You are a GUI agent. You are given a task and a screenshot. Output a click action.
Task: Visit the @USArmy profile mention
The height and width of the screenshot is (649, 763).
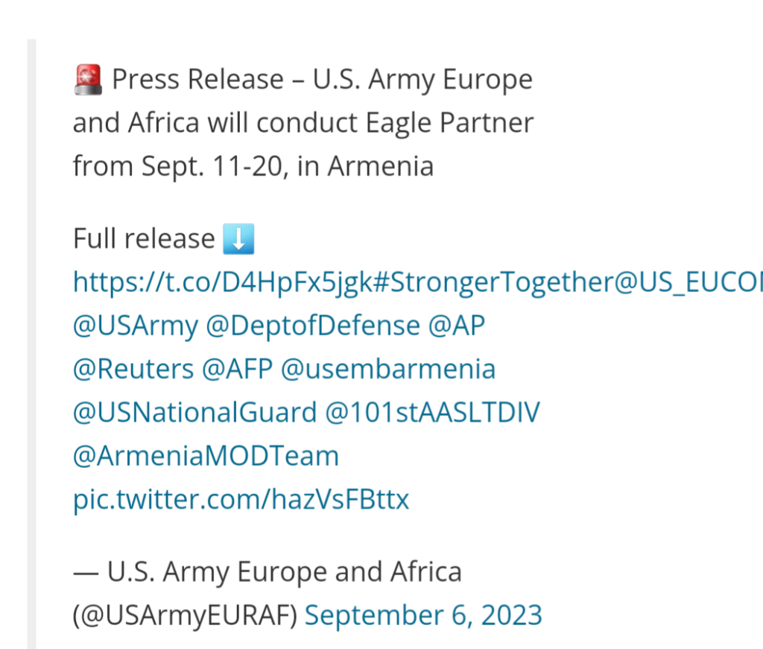[136, 326]
